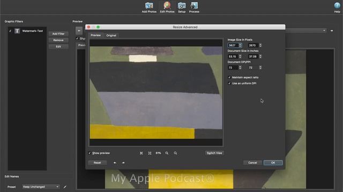Toggle the Show checkbox in the main Preview panel
This screenshot has height=192, width=343.
(77, 38)
